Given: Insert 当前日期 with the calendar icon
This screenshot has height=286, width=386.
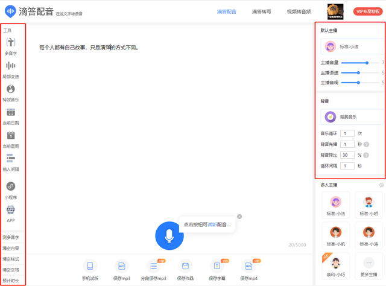Looking at the screenshot, I should tap(11, 112).
